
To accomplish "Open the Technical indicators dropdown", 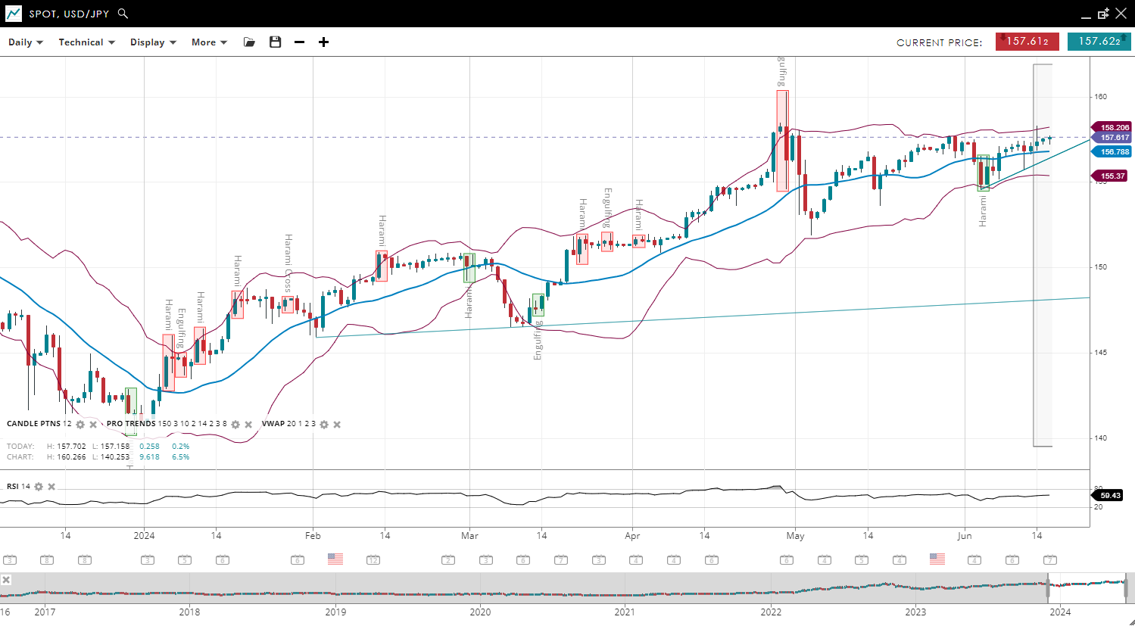I will coord(86,42).
